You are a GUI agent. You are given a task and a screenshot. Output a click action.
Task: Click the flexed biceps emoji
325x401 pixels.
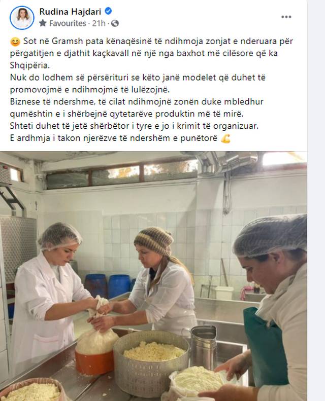pyautogui.click(x=225, y=138)
